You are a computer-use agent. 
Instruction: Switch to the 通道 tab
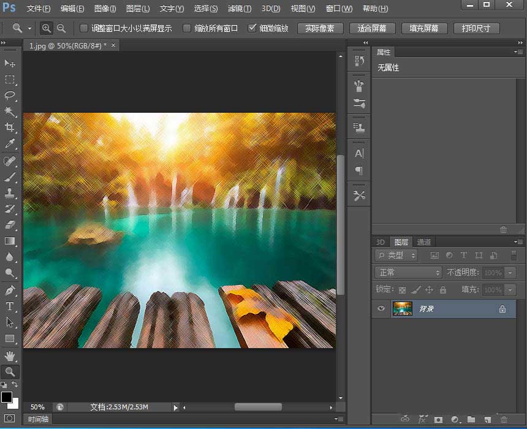(423, 241)
